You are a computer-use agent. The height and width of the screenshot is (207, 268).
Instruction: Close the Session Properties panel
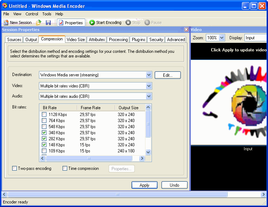(186, 30)
